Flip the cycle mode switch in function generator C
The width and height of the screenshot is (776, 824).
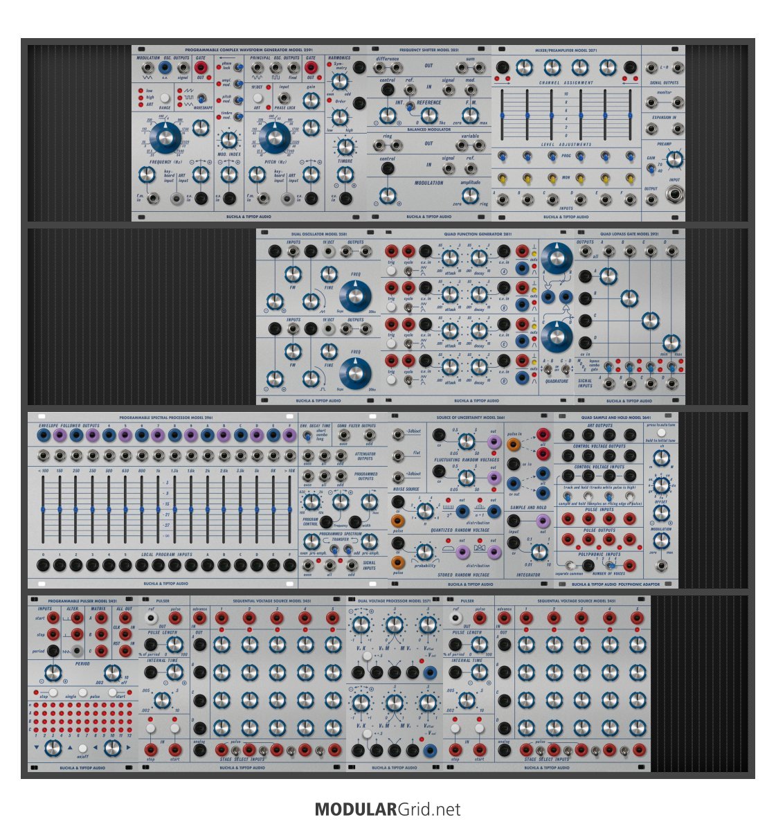pyautogui.click(x=408, y=343)
